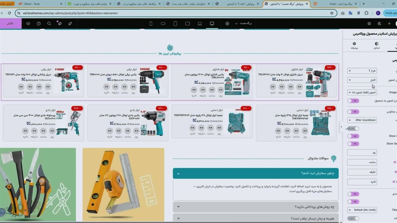
Task: Open the After Countdown dropdown
Action: pyautogui.click(x=362, y=120)
